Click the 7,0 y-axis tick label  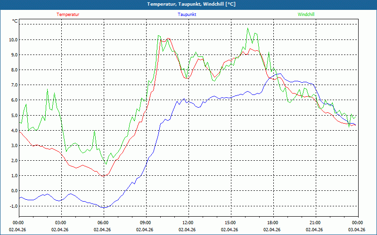(13, 85)
